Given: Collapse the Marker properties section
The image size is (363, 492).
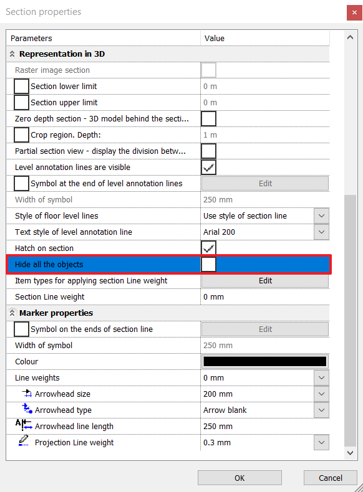Looking at the screenshot, I should tap(12, 313).
